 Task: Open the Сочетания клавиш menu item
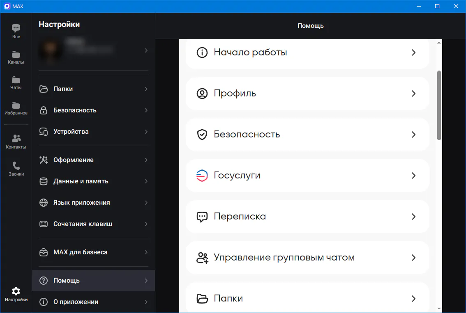pos(93,224)
